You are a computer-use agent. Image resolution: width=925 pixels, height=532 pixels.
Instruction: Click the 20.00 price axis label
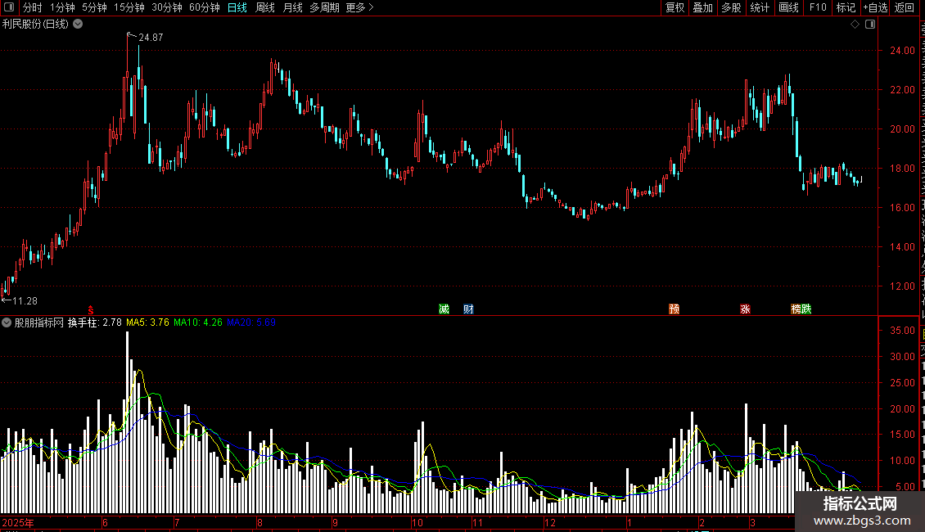903,129
